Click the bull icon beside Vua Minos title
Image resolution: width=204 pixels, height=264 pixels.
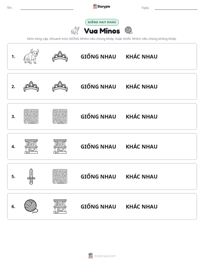click(x=75, y=31)
